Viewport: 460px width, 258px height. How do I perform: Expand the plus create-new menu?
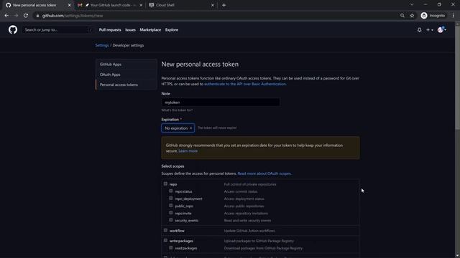point(430,30)
